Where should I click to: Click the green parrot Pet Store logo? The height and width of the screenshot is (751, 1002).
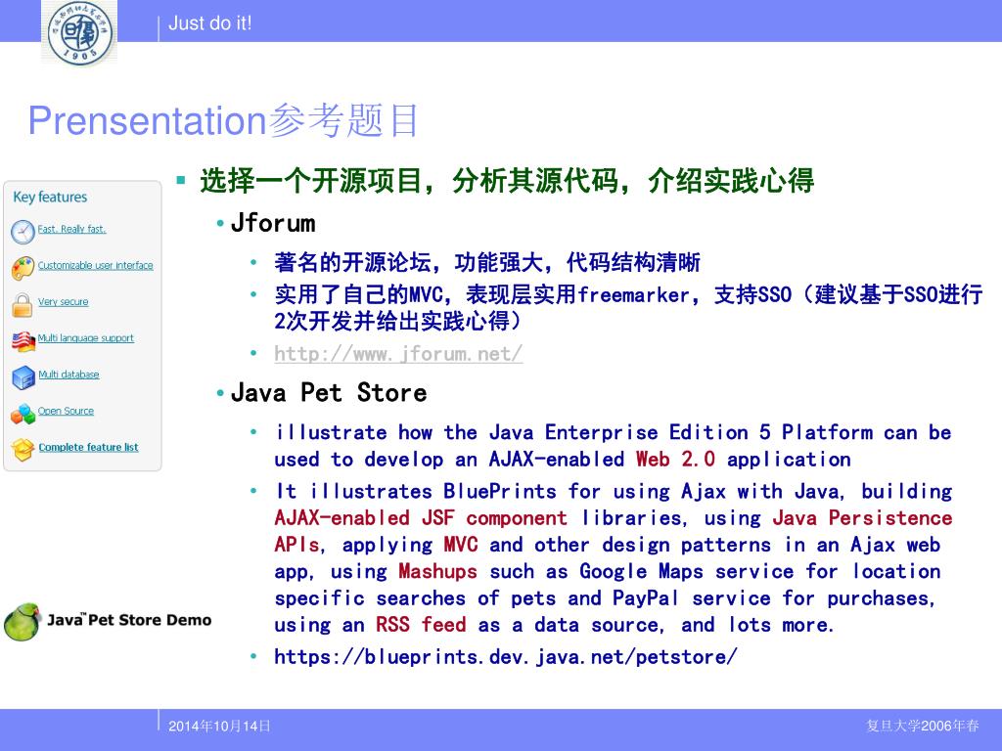click(x=22, y=622)
